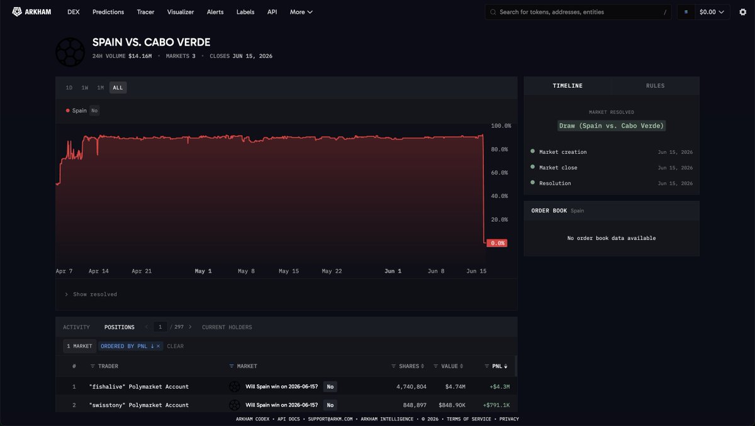Remove the Ordered by PNL filter with x
This screenshot has width=755, height=426.
pos(159,346)
